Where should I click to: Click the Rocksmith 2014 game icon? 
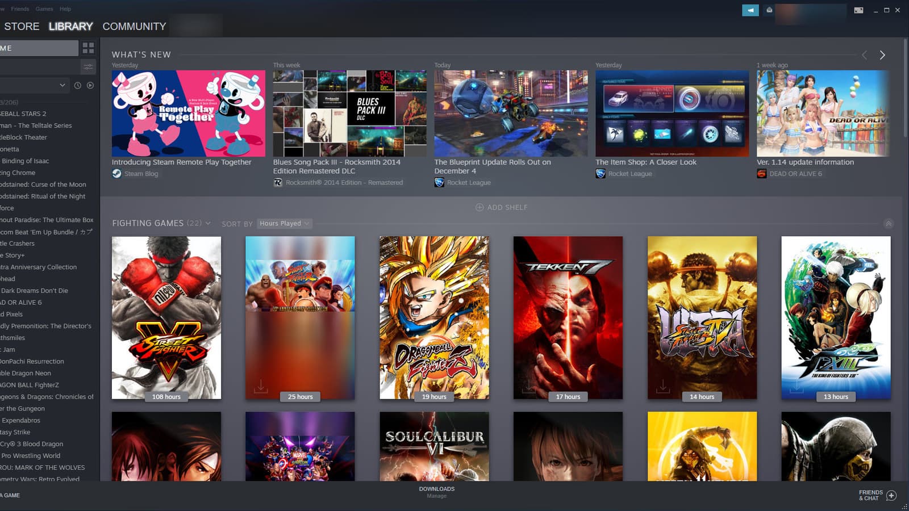(278, 182)
